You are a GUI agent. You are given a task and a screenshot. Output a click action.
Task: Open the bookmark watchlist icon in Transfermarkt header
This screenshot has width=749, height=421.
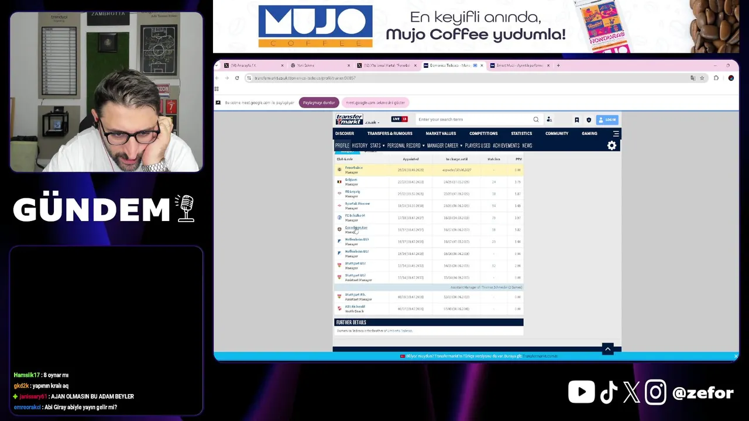coord(576,119)
